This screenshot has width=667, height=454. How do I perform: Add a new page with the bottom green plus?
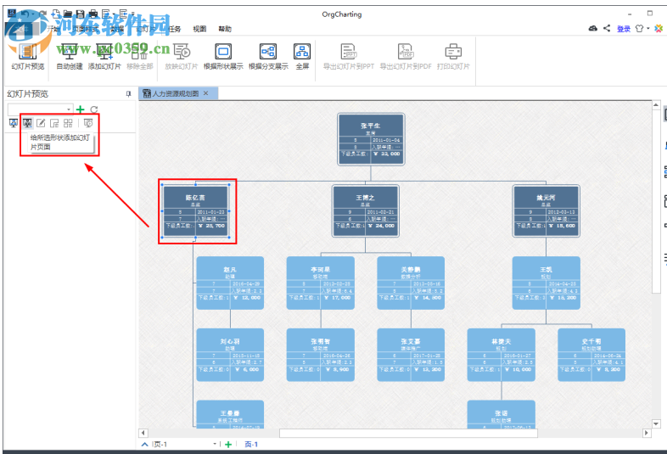tap(228, 444)
